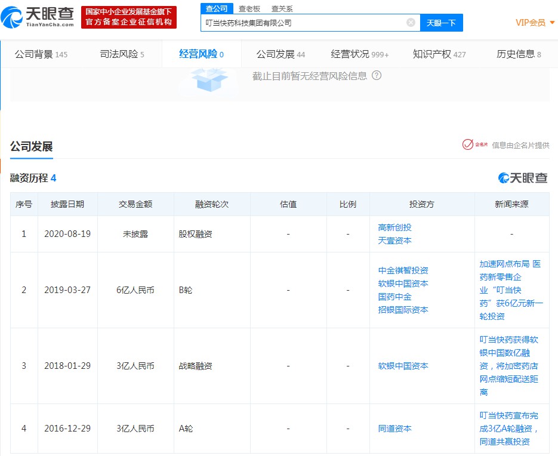The width and height of the screenshot is (558, 456).
Task: Open investor link 国药中金
Action: [x=394, y=297]
